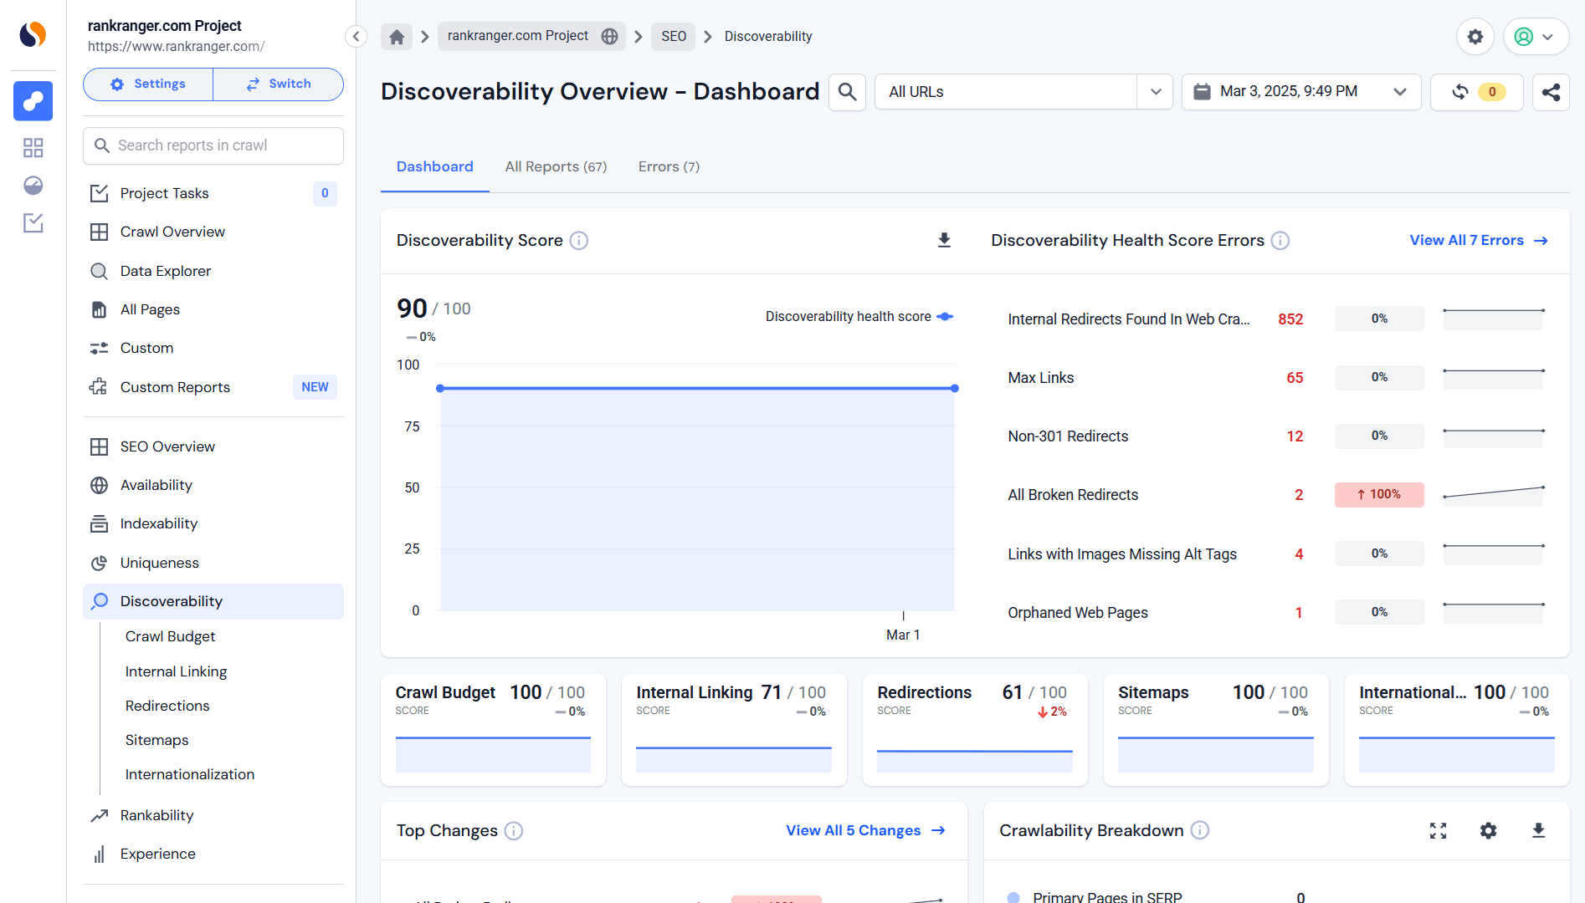1585x903 pixels.
Task: Open Crawl Overview in sidebar
Action: [x=213, y=232]
